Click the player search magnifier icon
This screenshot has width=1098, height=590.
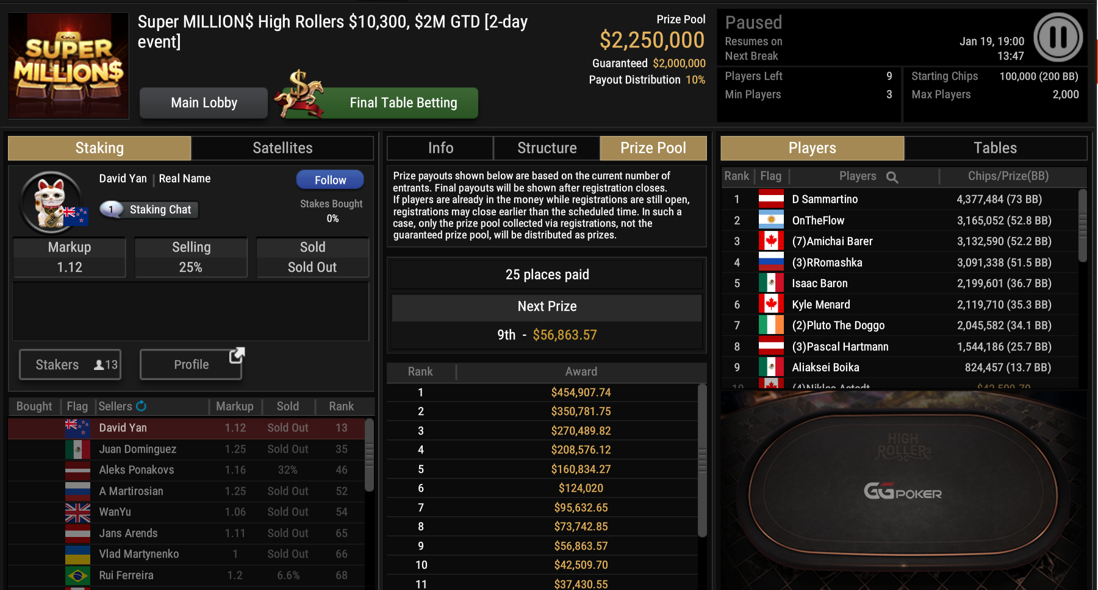[892, 177]
